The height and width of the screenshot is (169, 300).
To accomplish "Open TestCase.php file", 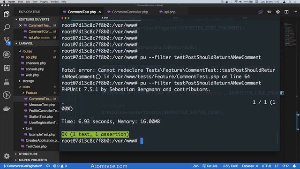I will 37,146.
